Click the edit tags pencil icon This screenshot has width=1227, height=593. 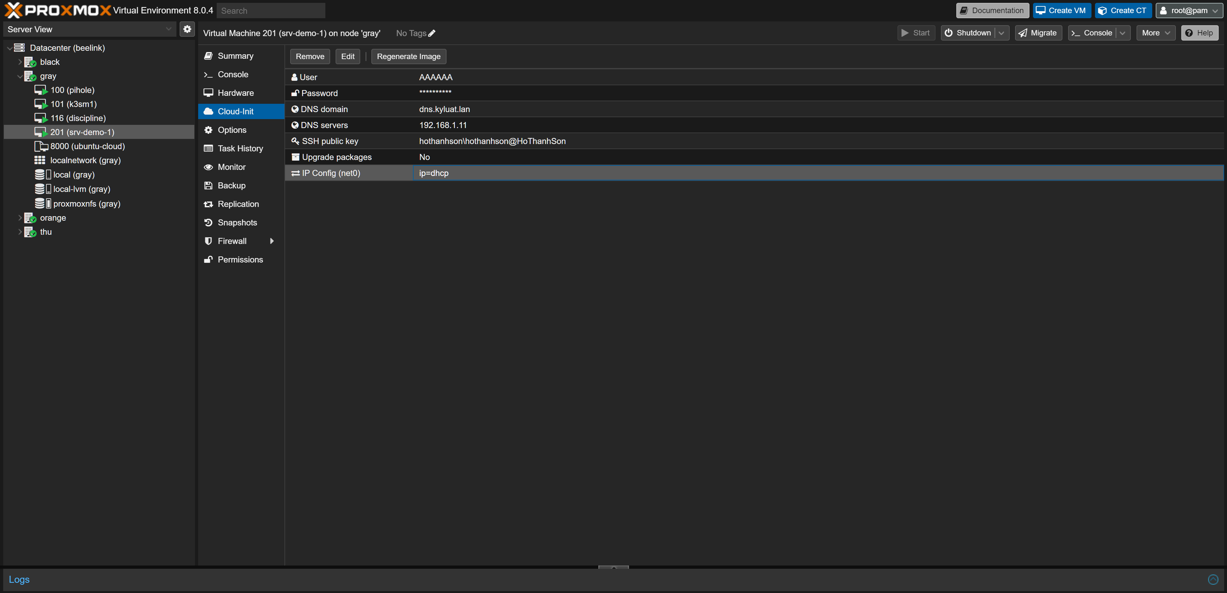[x=431, y=33]
